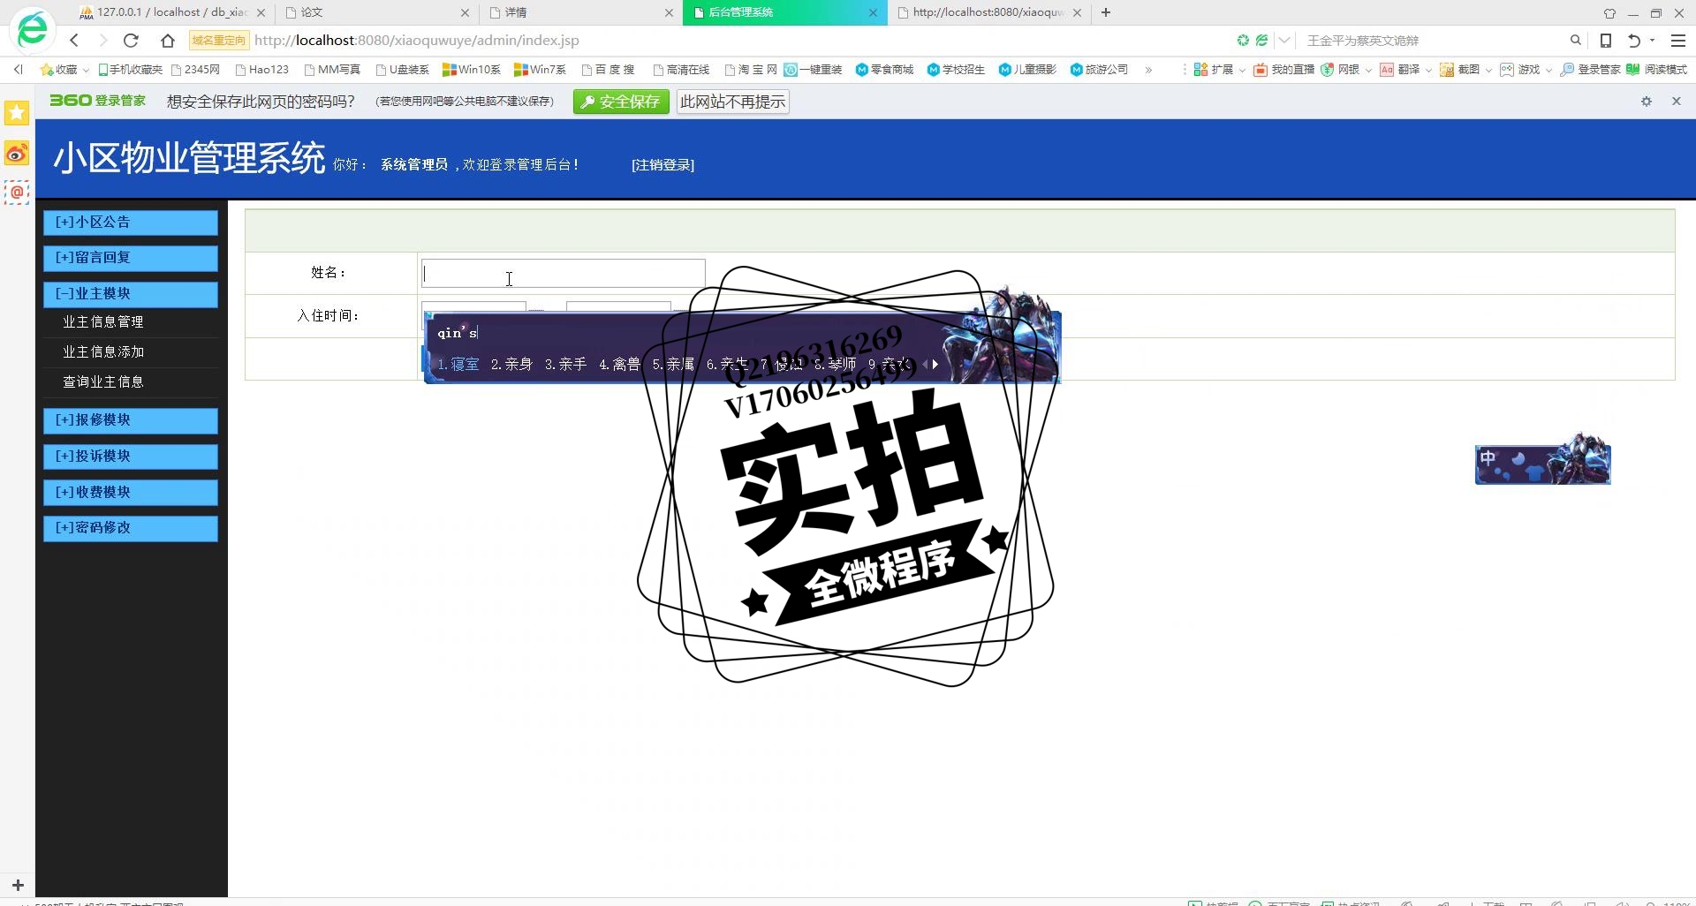The image size is (1696, 906).
Task: Go back with the browser back arrow
Action: tap(74, 41)
